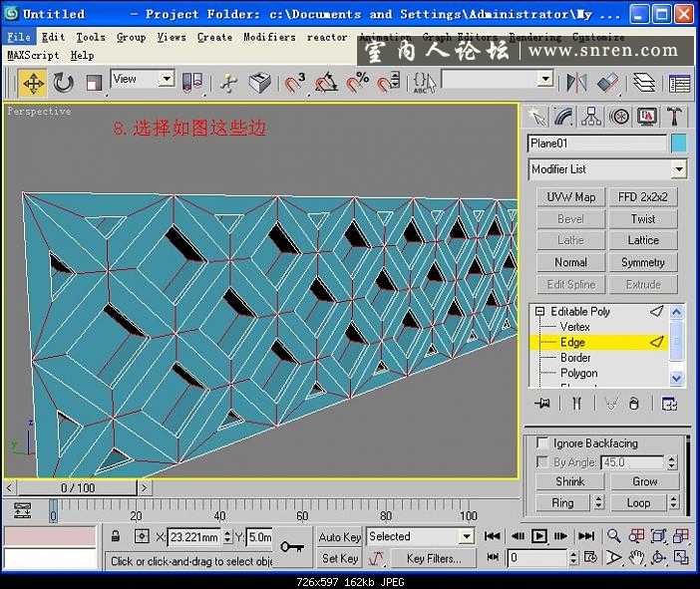
Task: Switch to the Create panel tab
Action: (x=537, y=117)
